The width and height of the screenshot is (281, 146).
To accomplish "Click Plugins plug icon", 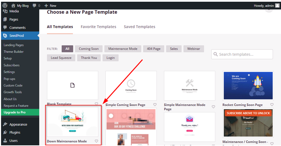I will (5, 132).
